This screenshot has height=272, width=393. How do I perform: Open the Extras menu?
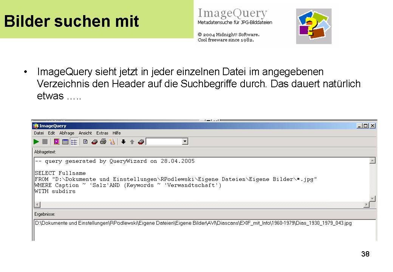coord(102,133)
